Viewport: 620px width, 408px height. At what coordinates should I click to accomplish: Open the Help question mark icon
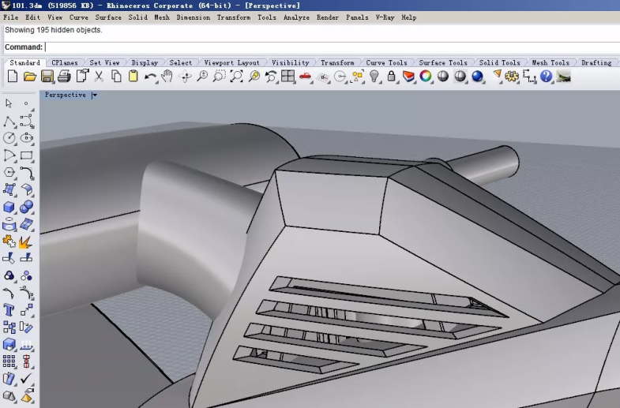coord(546,77)
